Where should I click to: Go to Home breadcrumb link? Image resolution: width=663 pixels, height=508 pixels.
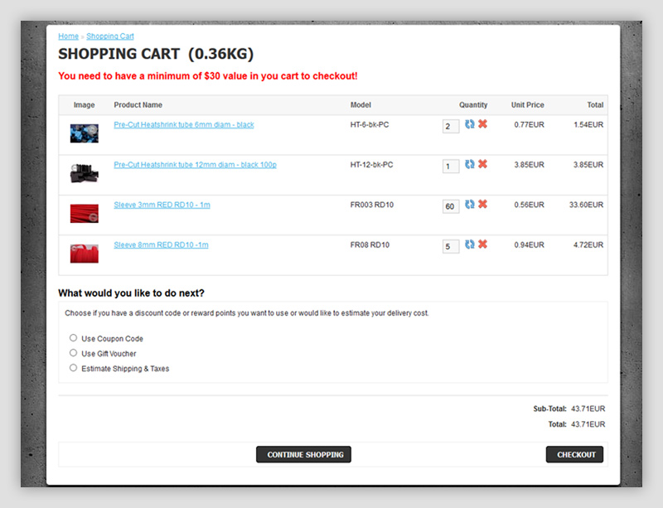[68, 36]
